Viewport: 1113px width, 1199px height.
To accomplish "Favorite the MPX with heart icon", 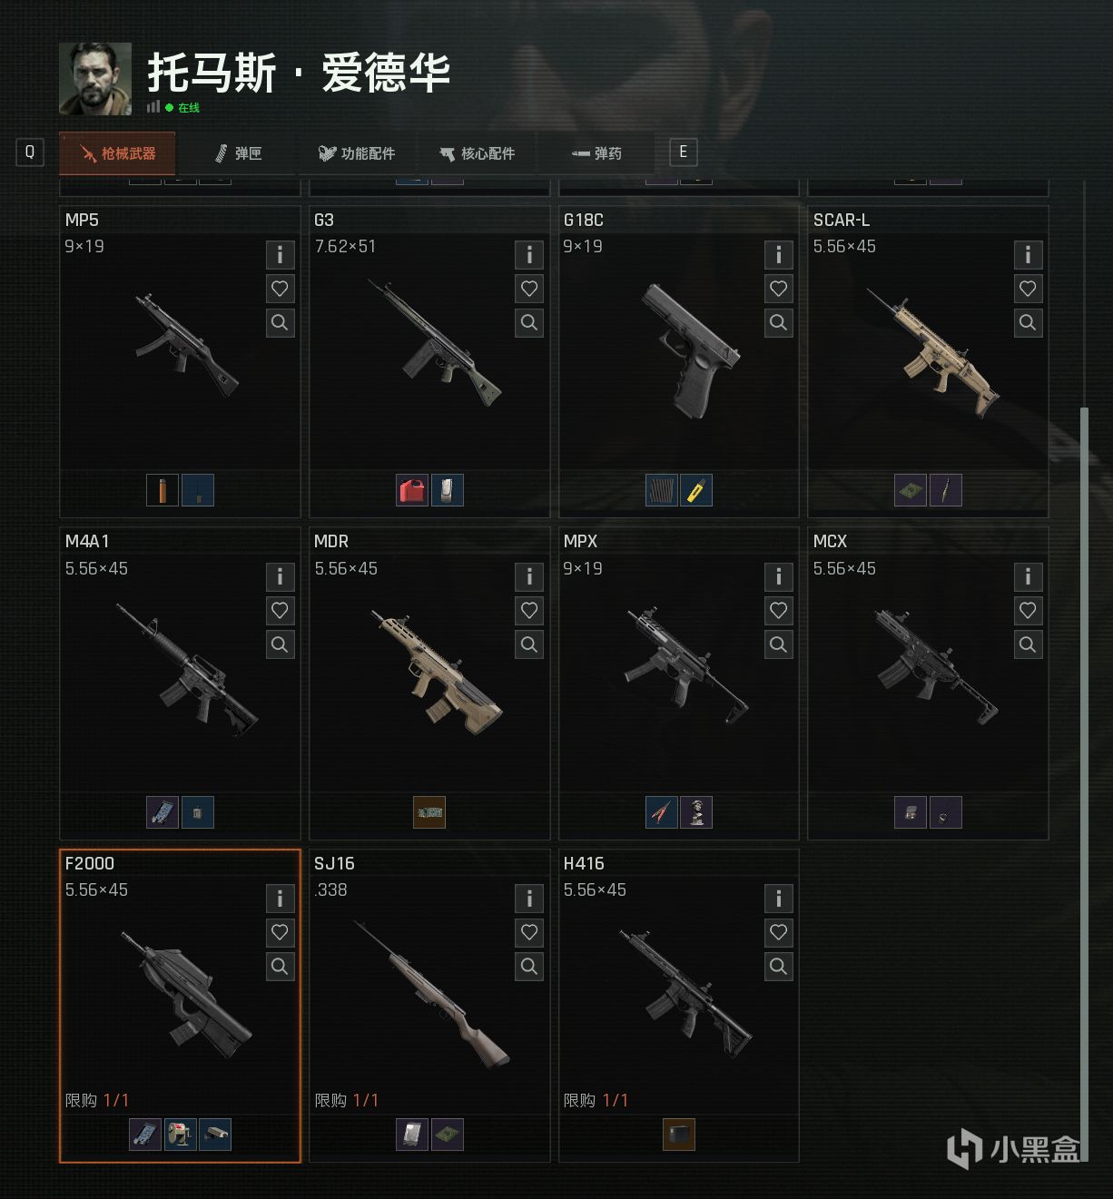I will pos(778,611).
